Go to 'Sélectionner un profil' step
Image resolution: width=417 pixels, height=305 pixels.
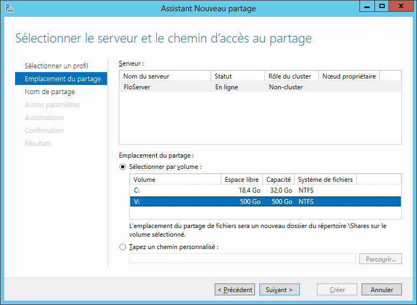click(x=56, y=66)
